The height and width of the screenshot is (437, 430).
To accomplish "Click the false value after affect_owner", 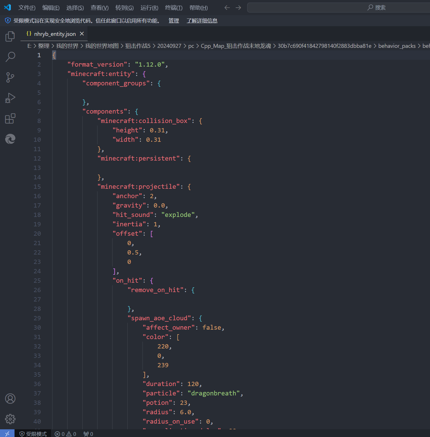I will (x=212, y=327).
